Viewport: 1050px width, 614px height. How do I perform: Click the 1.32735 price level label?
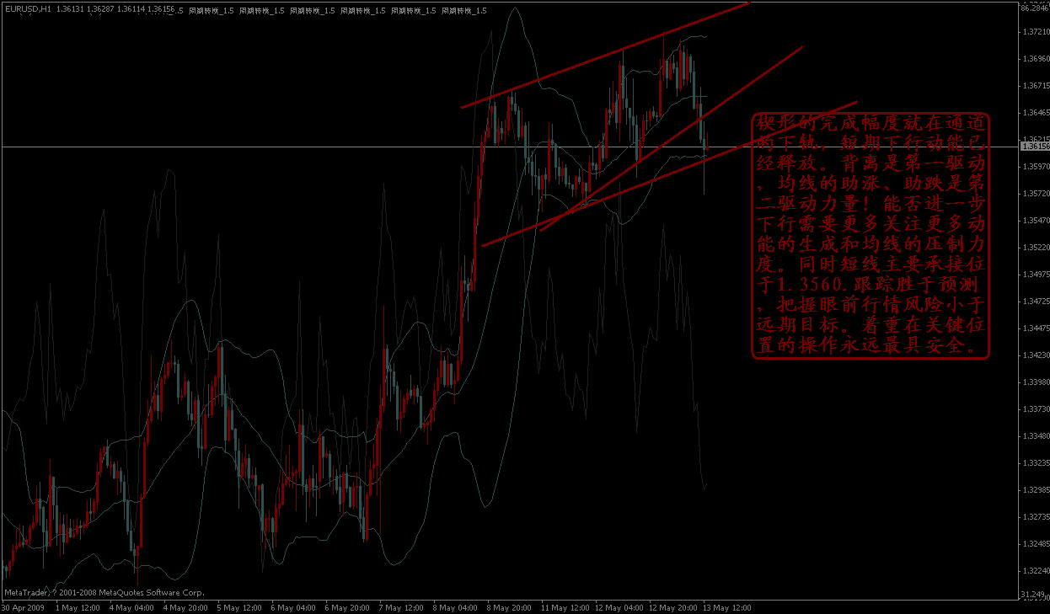click(1035, 517)
